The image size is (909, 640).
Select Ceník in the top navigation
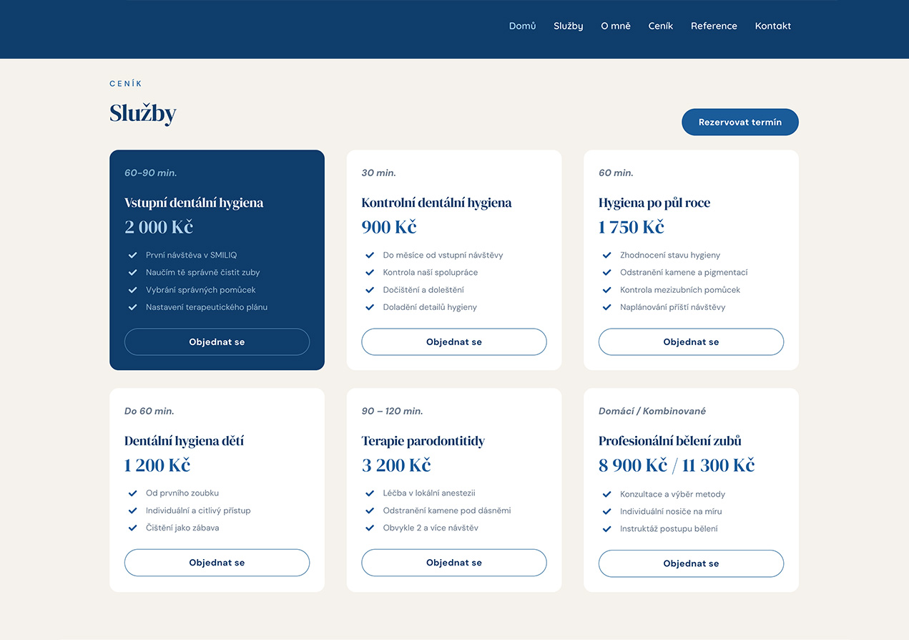(660, 26)
